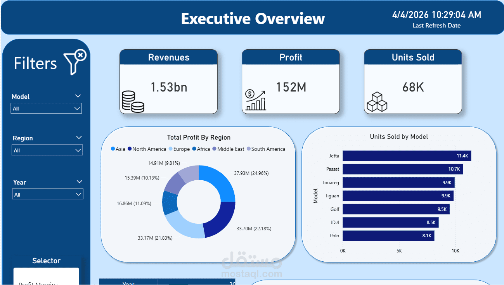Click the Profit card header
Image resolution: width=504 pixels, height=285 pixels.
(291, 57)
